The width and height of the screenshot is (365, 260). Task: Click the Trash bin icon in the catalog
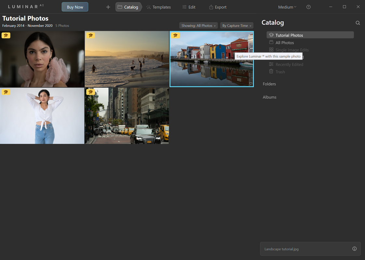point(271,71)
